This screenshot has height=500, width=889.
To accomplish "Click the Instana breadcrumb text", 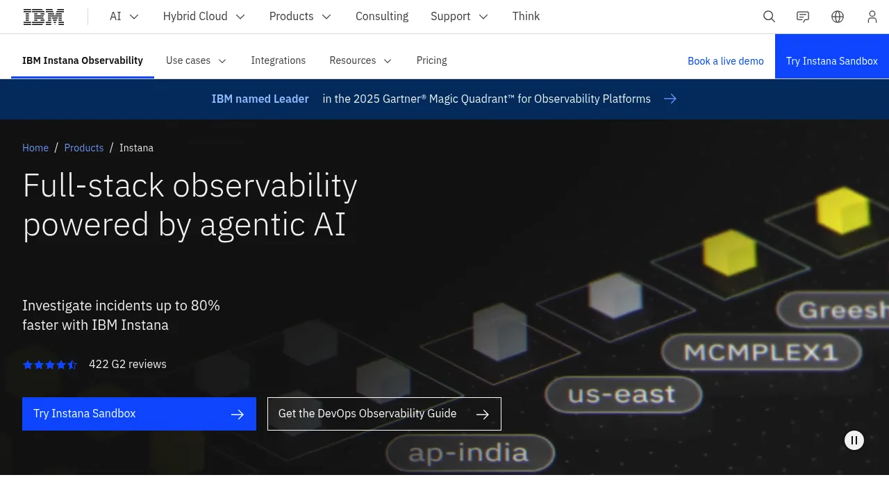I will pyautogui.click(x=136, y=148).
